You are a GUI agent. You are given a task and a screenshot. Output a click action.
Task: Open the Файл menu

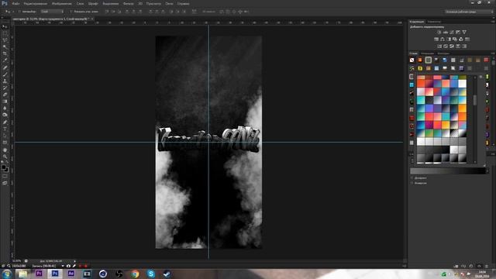pos(15,4)
